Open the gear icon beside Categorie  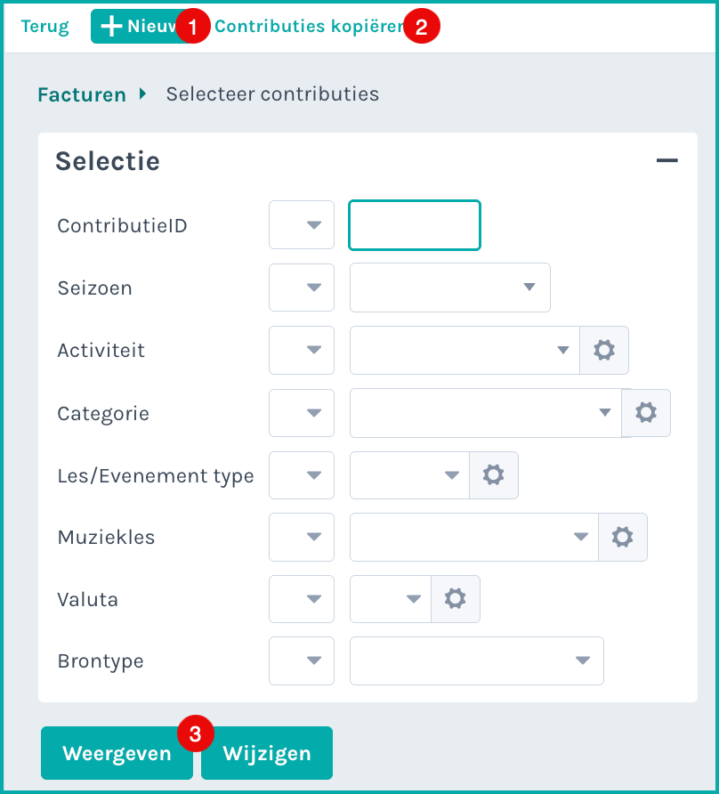[646, 413]
